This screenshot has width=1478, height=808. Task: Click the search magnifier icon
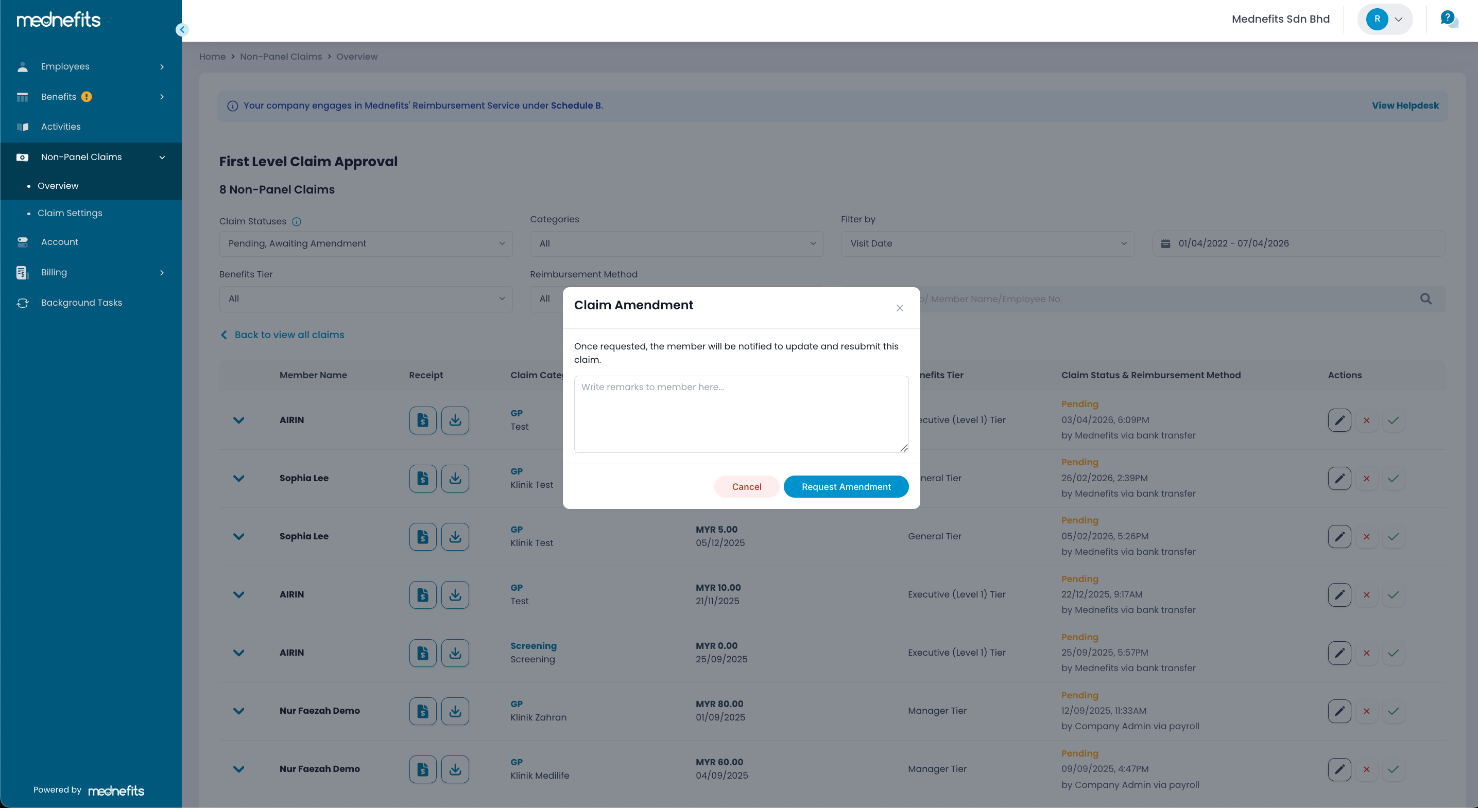[1425, 299]
